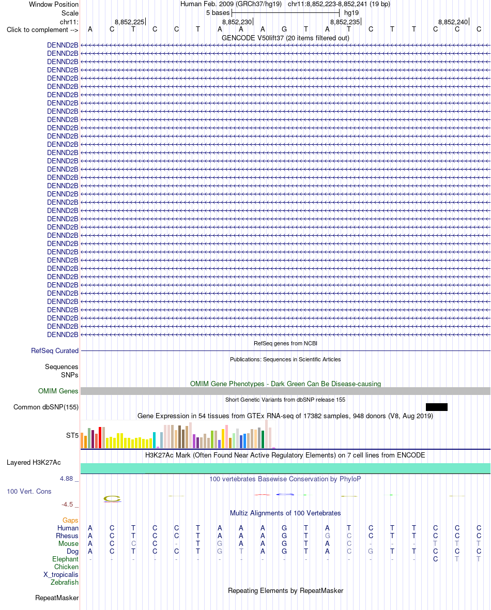Click 'Repeating Elements by RepeatMasker' title

click(x=286, y=590)
